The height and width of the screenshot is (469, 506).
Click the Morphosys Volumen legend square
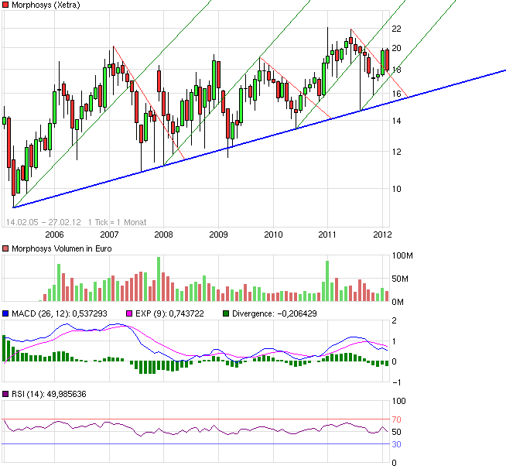point(5,248)
